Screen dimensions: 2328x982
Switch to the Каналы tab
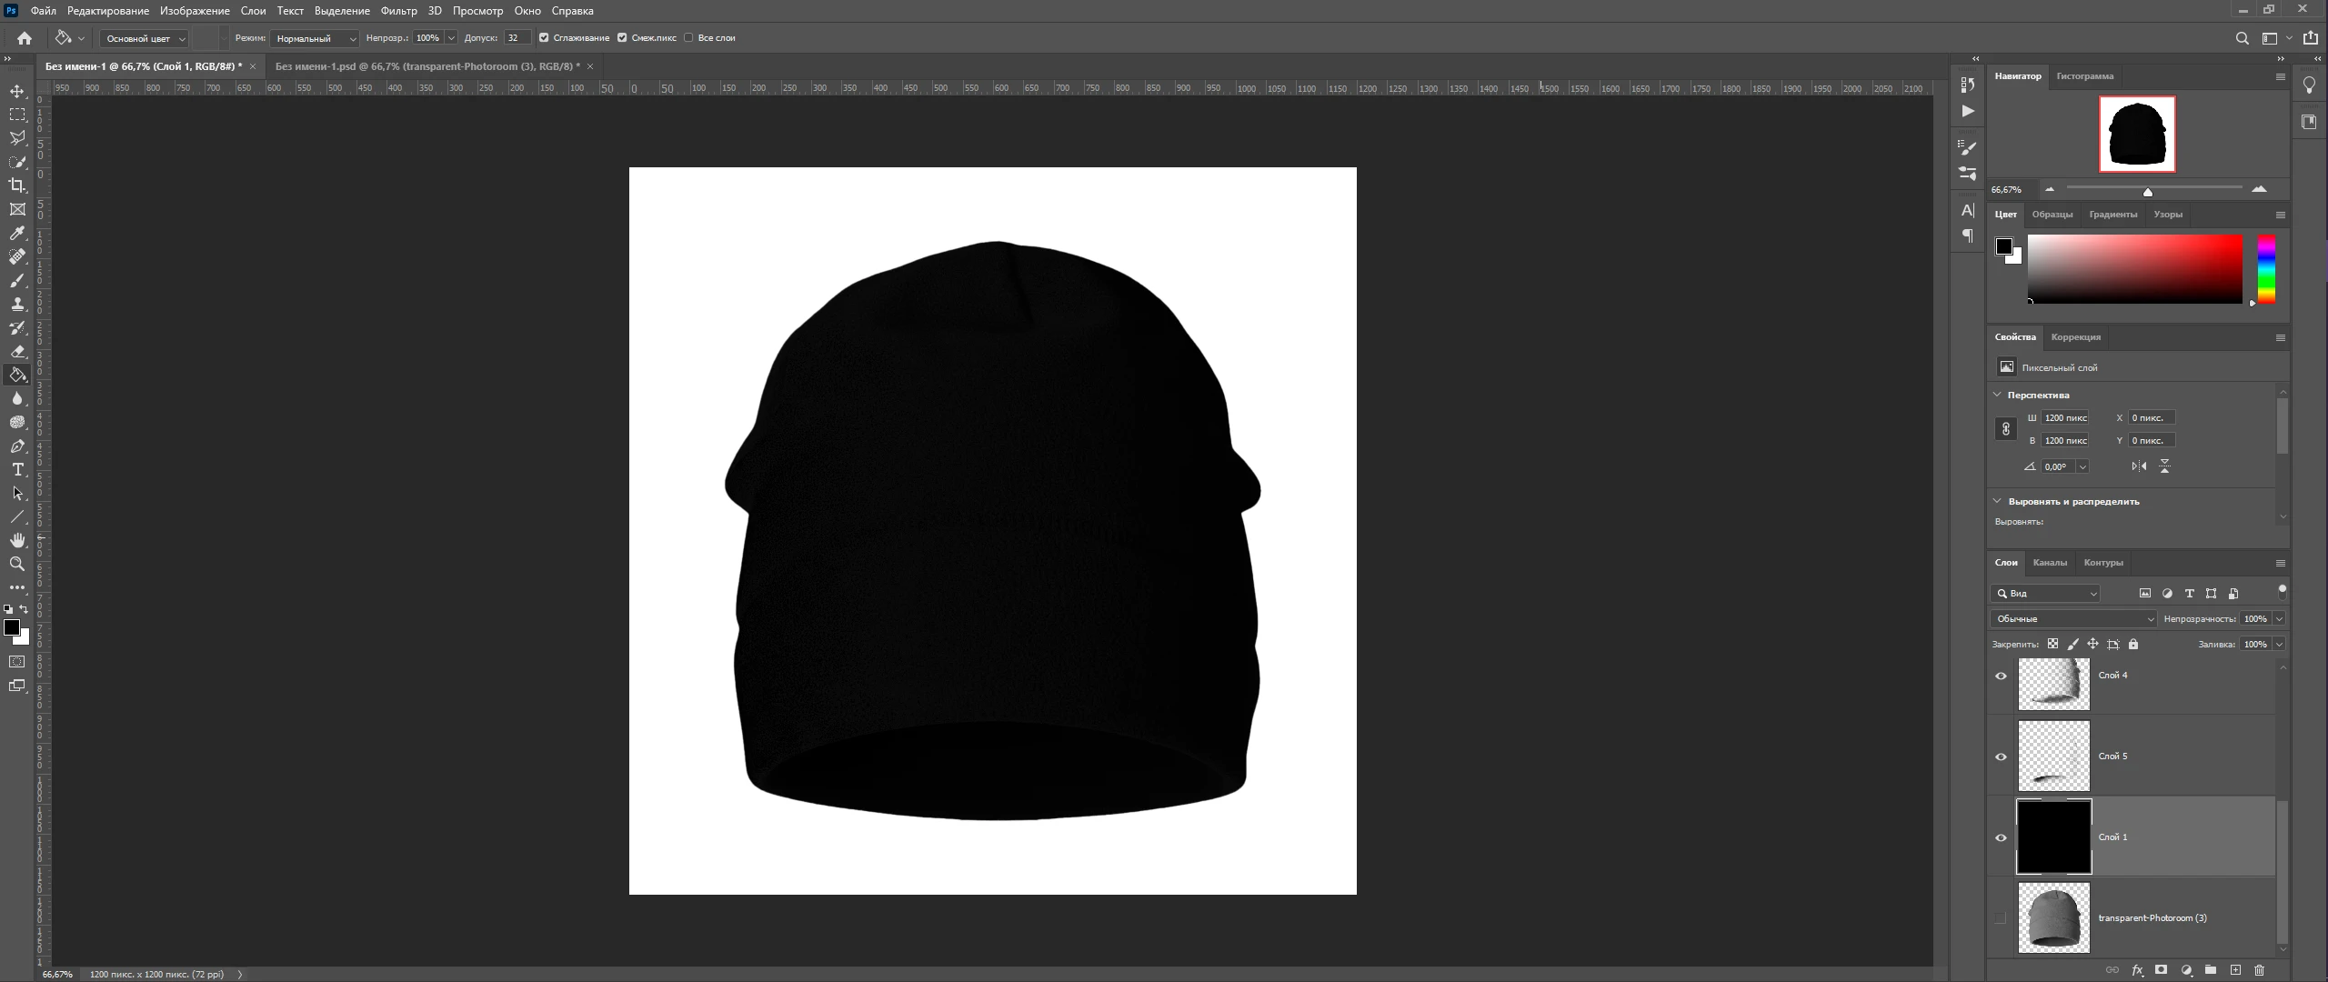[x=2050, y=562]
